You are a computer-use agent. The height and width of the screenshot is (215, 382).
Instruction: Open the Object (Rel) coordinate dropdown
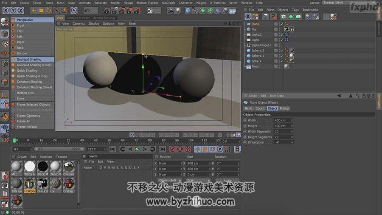tap(170, 181)
